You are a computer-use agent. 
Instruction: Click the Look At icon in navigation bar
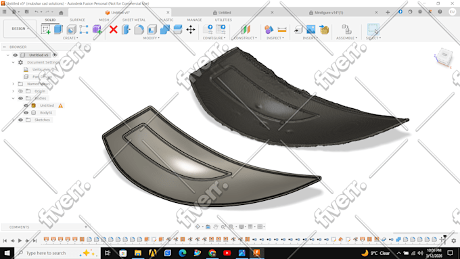pos(208,227)
